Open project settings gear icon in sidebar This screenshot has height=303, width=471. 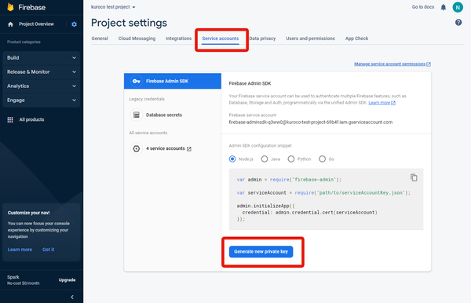75,24
